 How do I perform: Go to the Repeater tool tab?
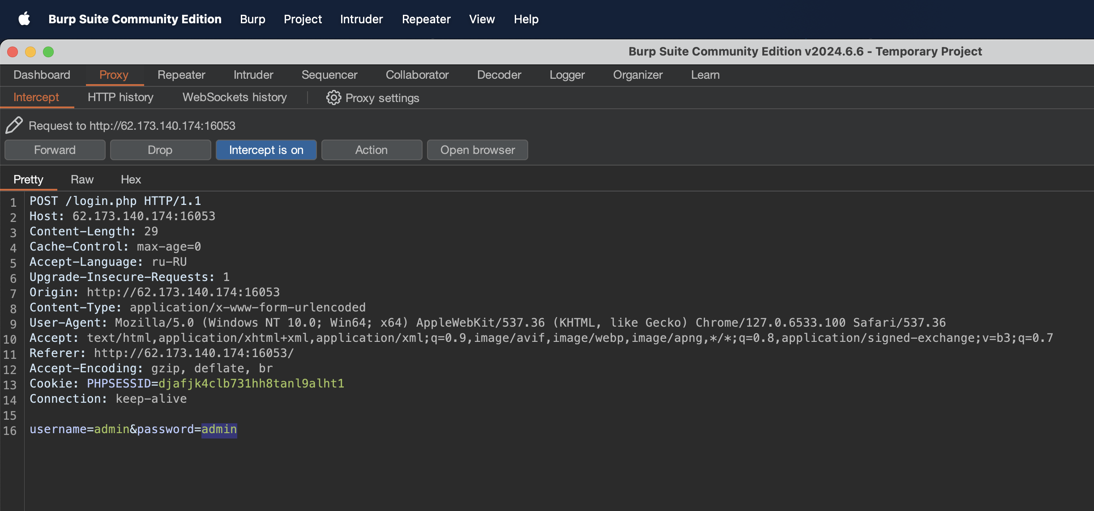coord(181,75)
